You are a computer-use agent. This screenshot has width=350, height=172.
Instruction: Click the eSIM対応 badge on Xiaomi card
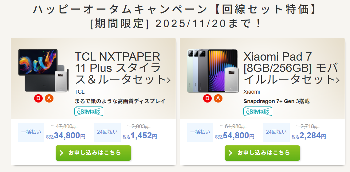coord(258,111)
